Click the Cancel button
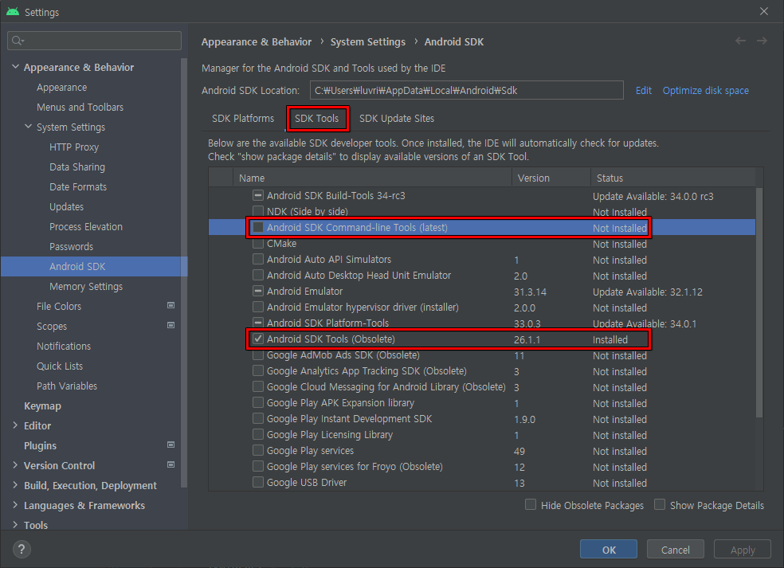This screenshot has height=568, width=784. tap(676, 550)
